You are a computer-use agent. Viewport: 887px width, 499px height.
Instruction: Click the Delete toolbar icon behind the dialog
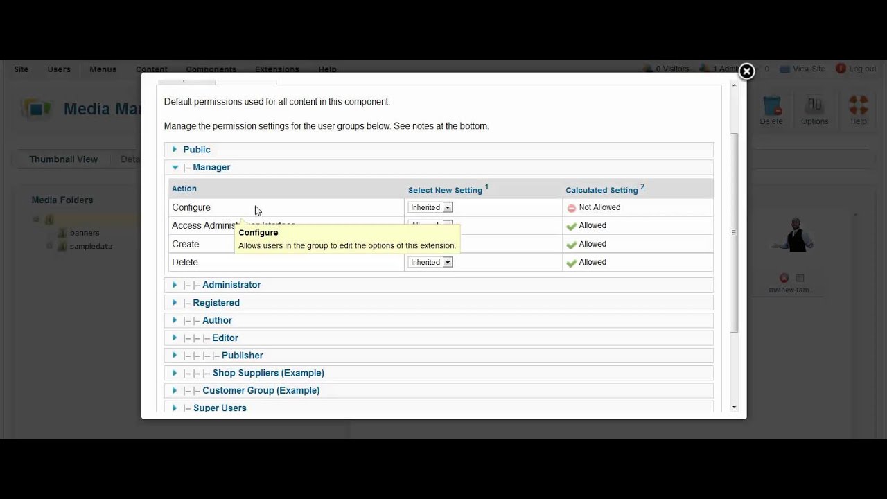point(771,105)
